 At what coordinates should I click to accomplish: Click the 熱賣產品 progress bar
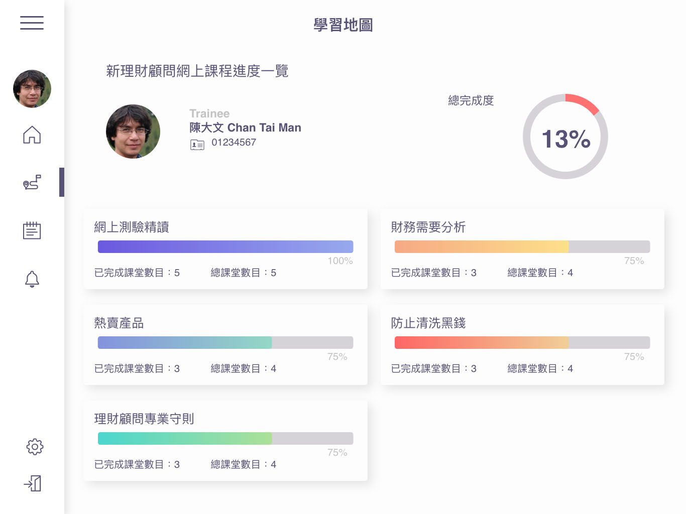[225, 342]
